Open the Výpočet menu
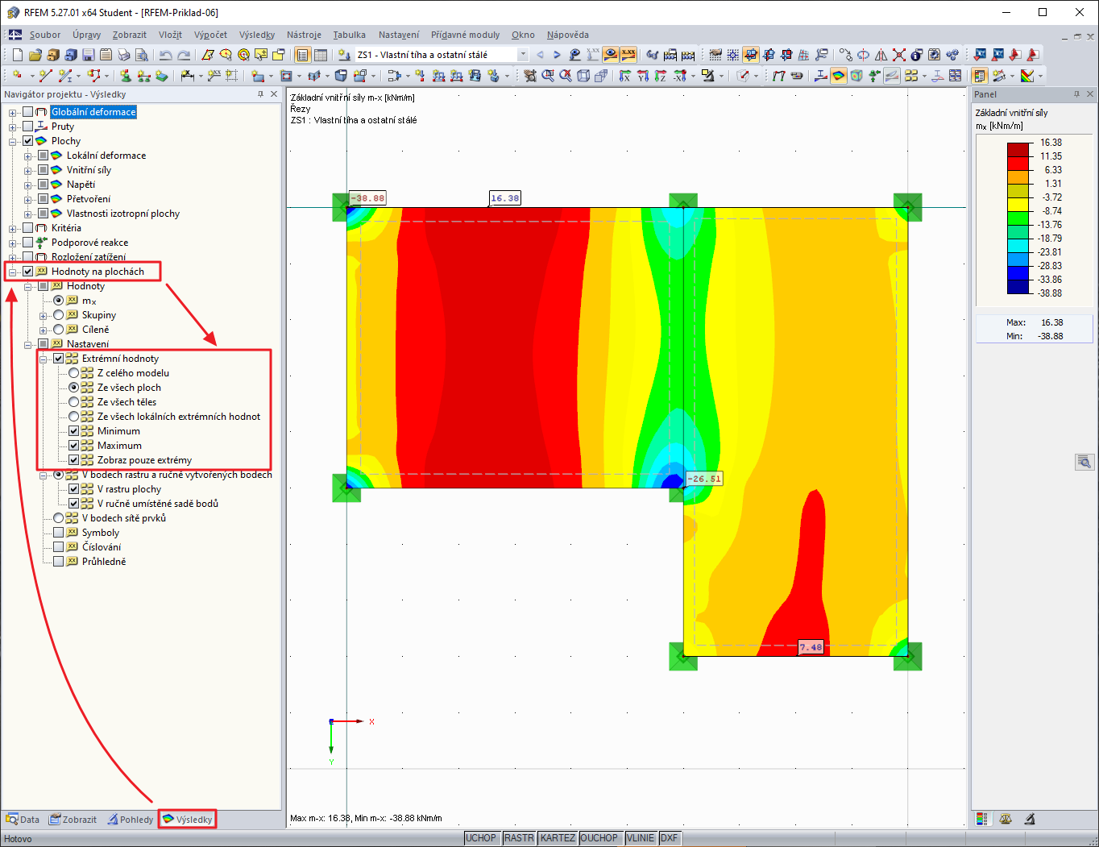Screen dimensions: 1099x847 point(210,35)
